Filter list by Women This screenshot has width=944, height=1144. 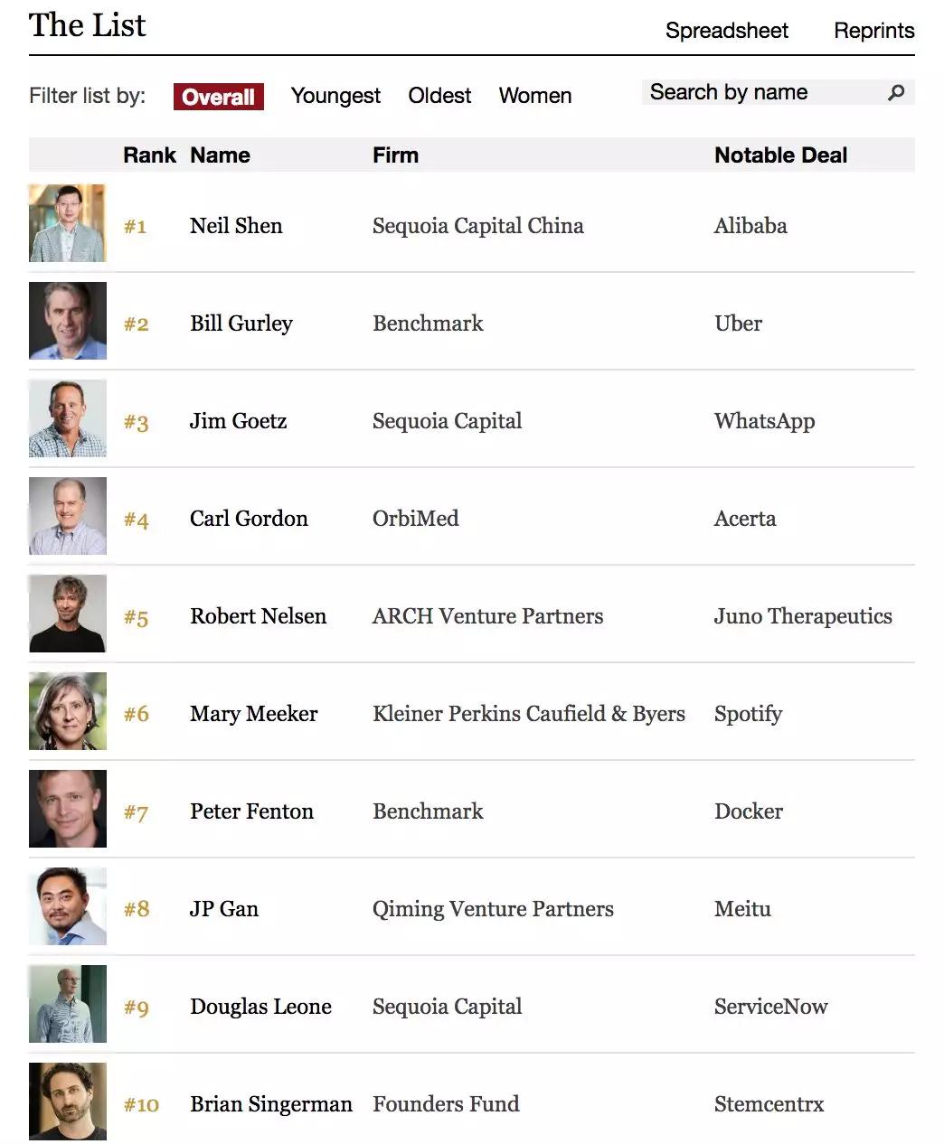coord(535,96)
